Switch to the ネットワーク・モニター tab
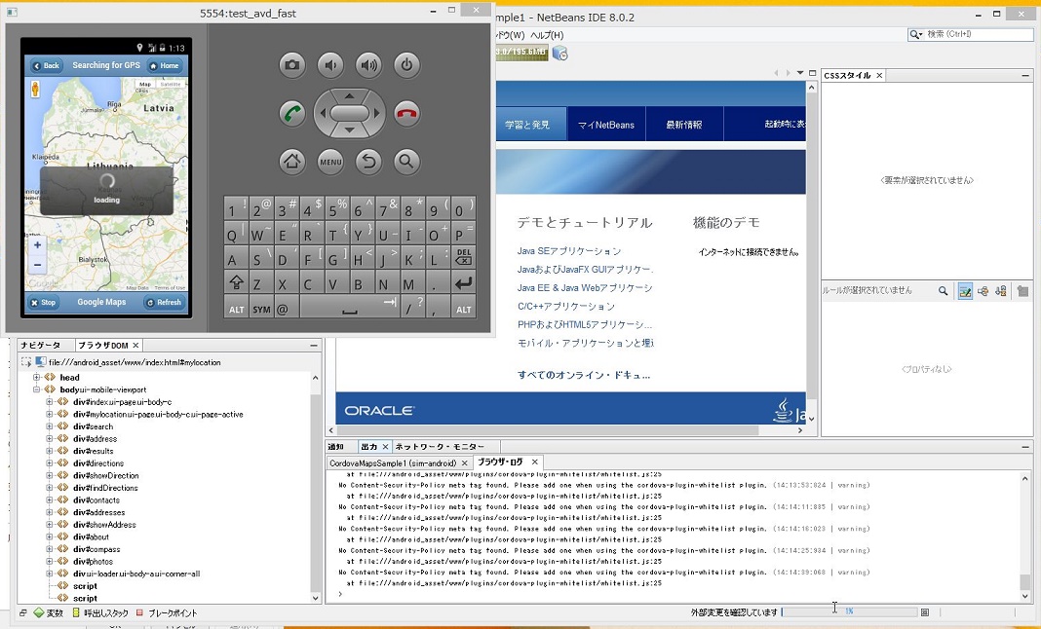1041x629 pixels. click(440, 447)
